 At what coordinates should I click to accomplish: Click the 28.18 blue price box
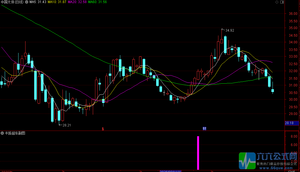[x=292, y=123]
